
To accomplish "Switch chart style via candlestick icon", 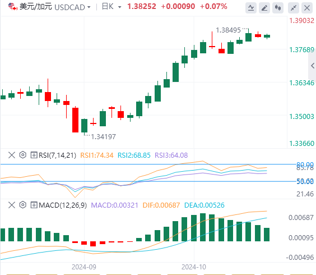I will pyautogui.click(x=278, y=8).
